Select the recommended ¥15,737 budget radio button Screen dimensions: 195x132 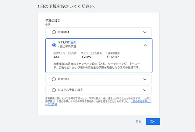click(54, 45)
